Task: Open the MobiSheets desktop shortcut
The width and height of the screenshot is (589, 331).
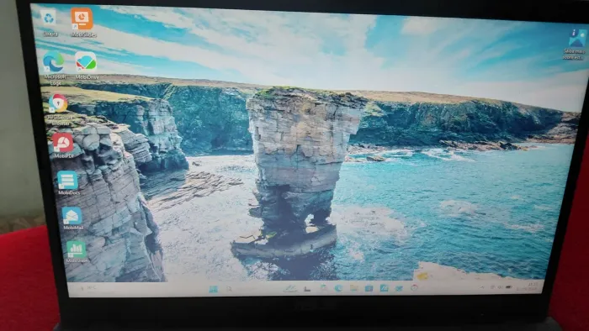Action: click(77, 251)
